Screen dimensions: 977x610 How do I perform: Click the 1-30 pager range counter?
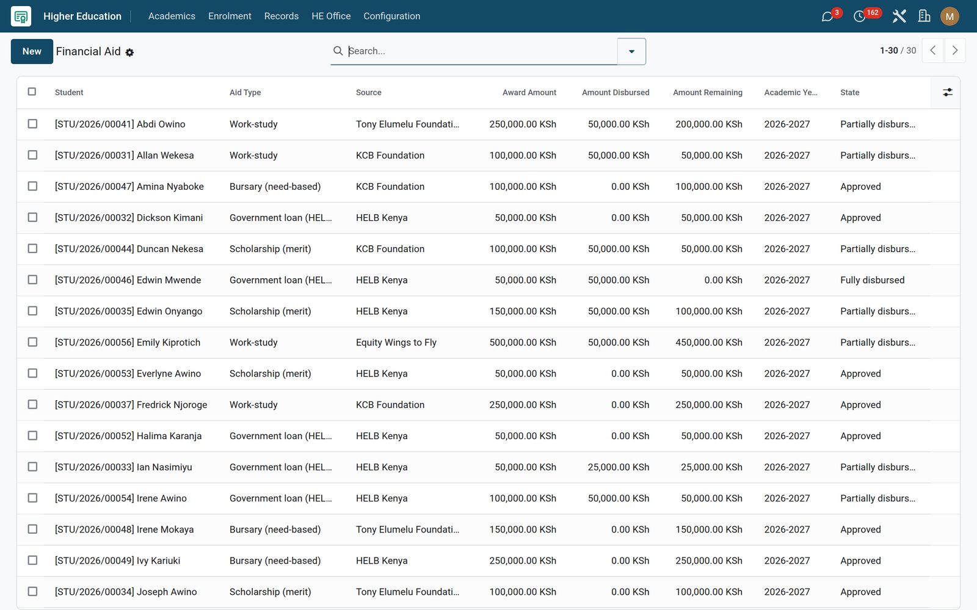point(889,51)
